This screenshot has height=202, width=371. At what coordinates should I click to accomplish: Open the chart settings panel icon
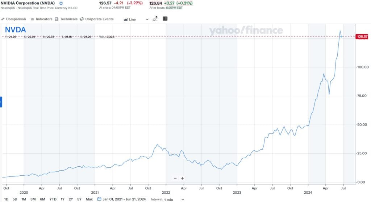coord(165,19)
